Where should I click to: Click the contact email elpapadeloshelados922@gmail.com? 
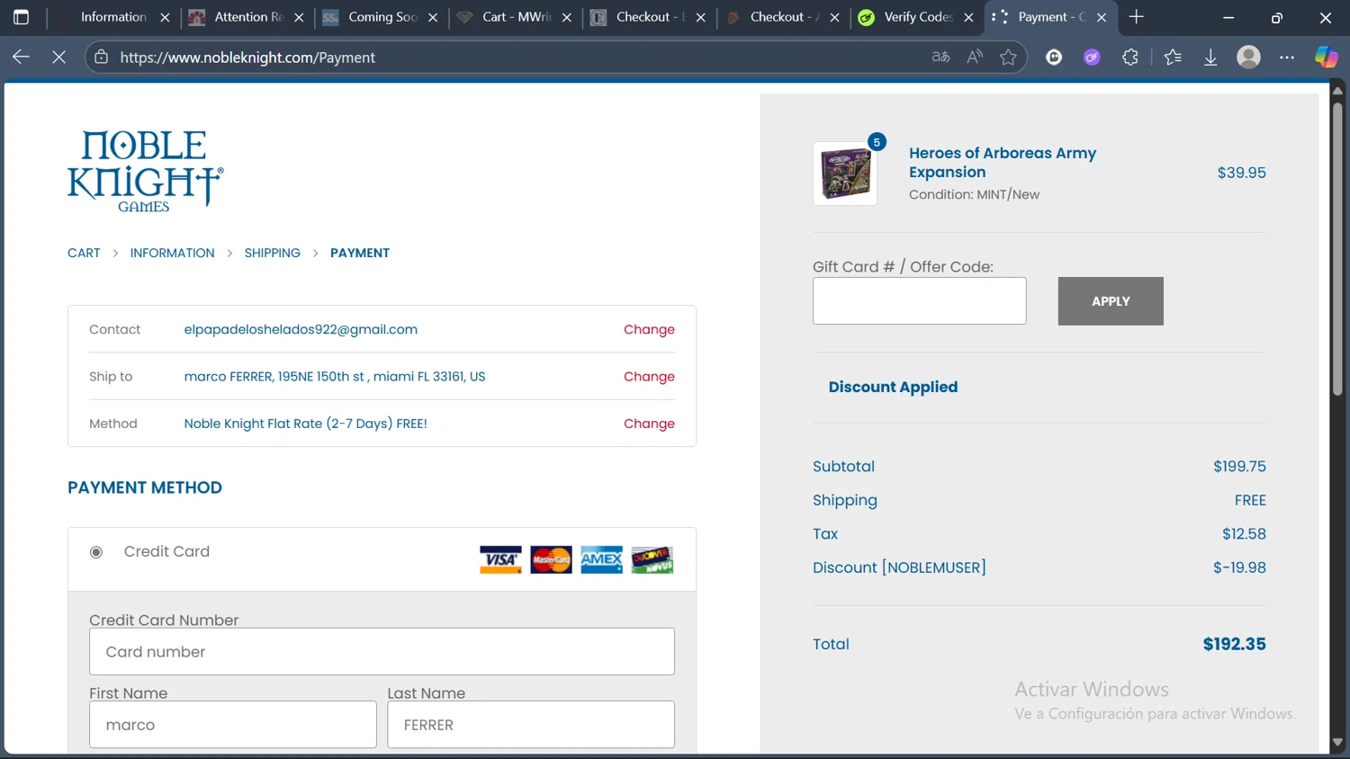301,329
